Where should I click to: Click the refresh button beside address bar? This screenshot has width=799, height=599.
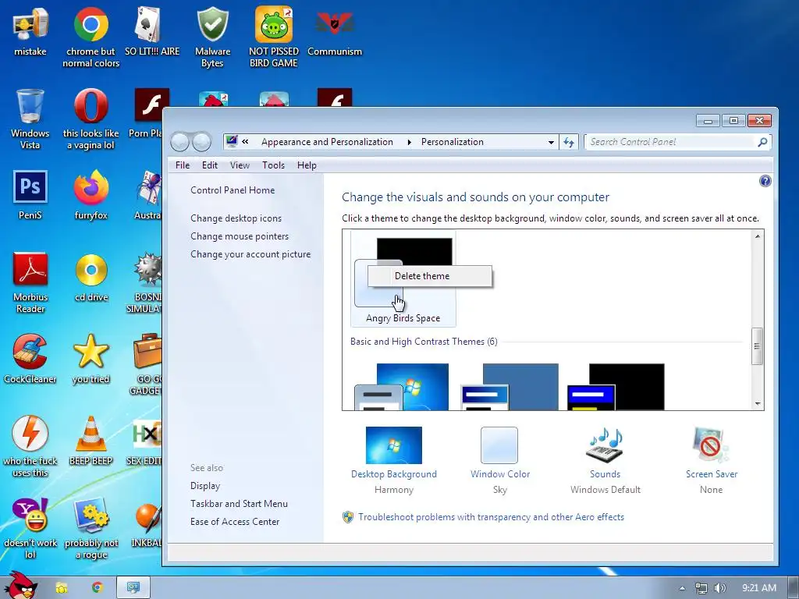(x=569, y=142)
